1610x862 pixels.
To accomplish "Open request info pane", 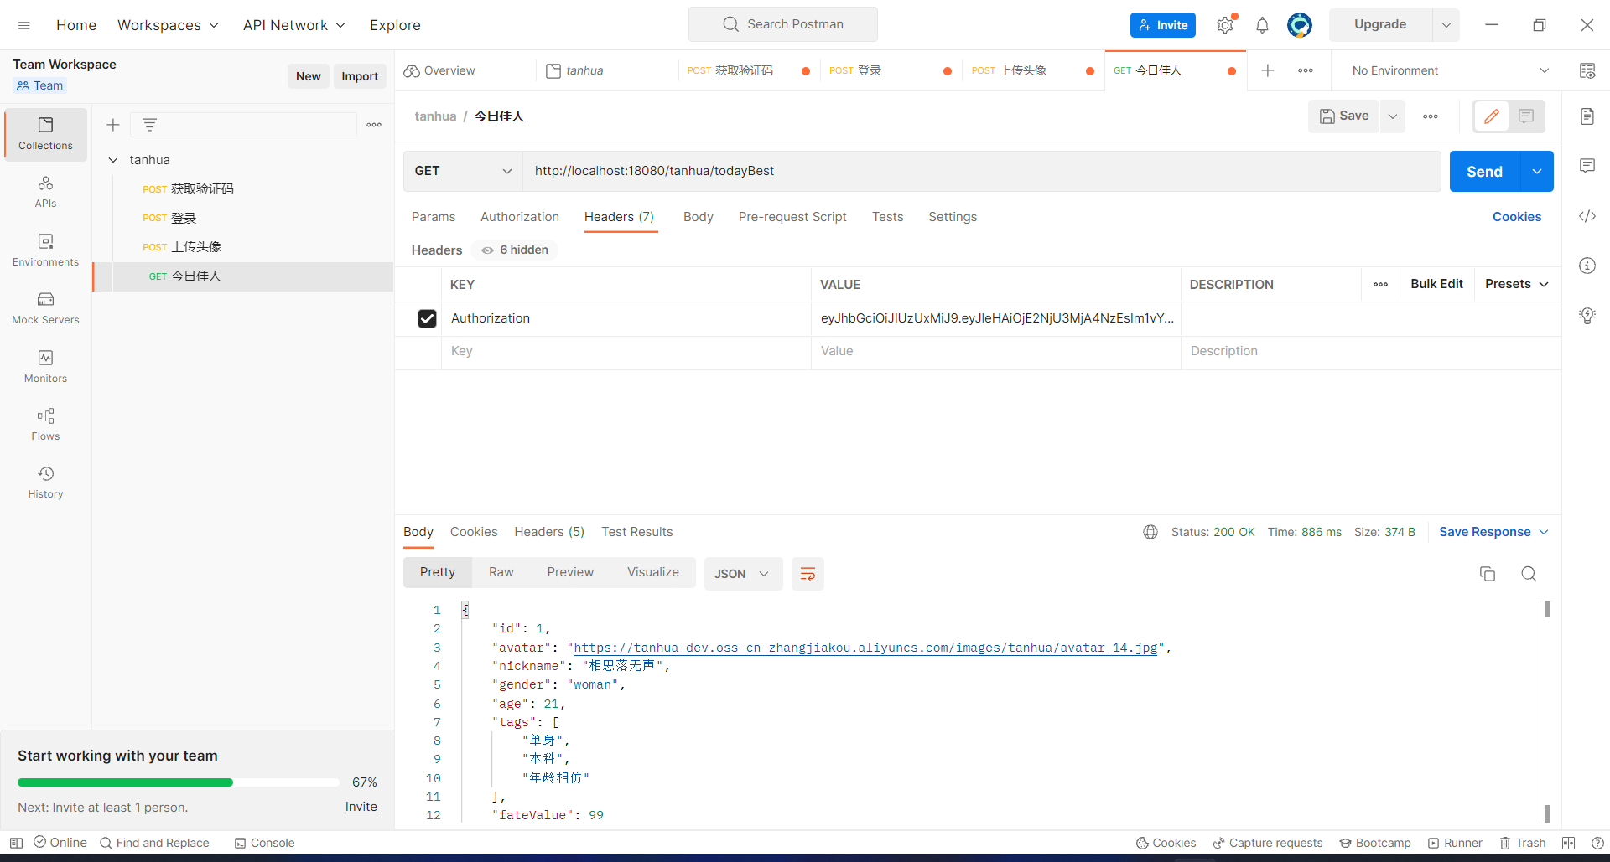I will click(1587, 266).
